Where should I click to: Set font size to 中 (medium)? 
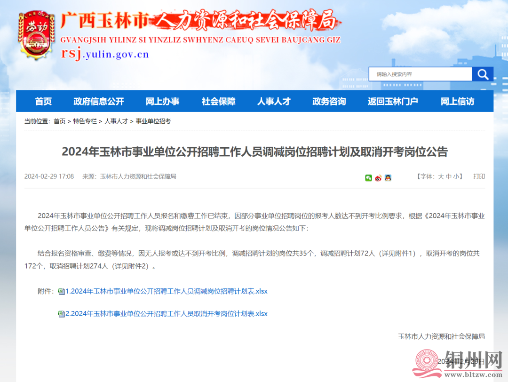point(449,176)
